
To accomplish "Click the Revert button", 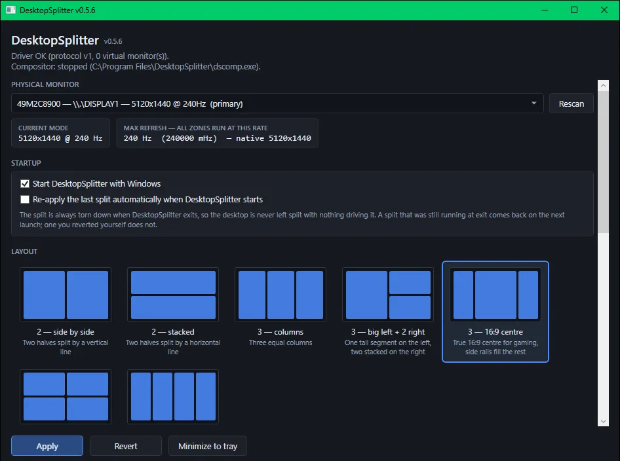I will pos(126,446).
